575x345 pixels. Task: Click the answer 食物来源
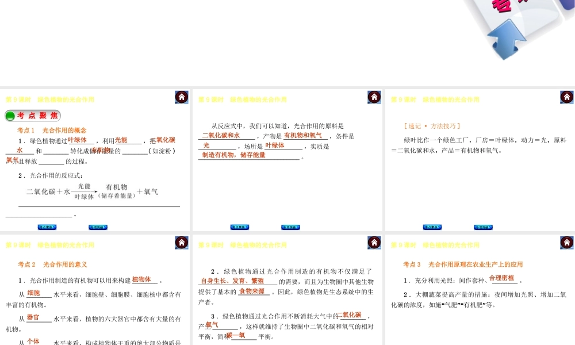[x=252, y=291]
